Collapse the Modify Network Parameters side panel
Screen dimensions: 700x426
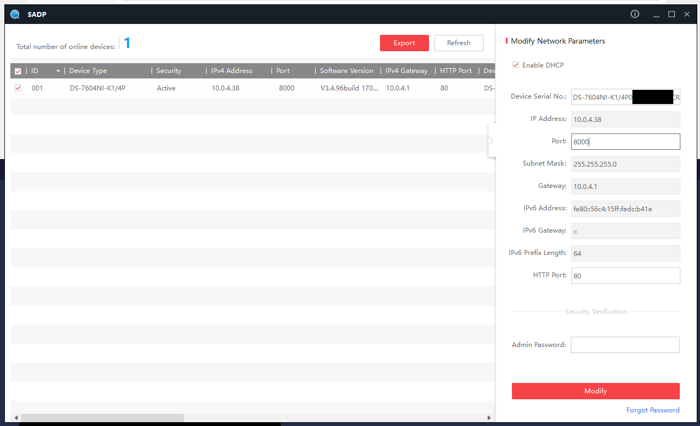pyautogui.click(x=491, y=141)
